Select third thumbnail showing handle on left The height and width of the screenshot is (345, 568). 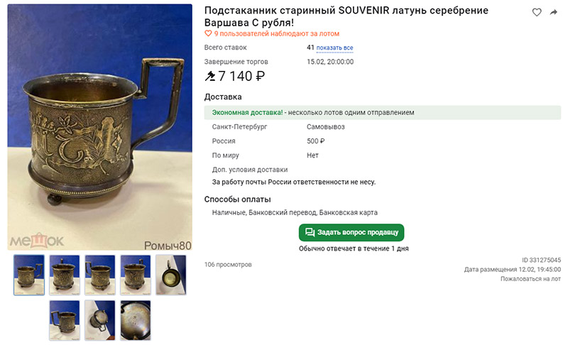coord(100,275)
